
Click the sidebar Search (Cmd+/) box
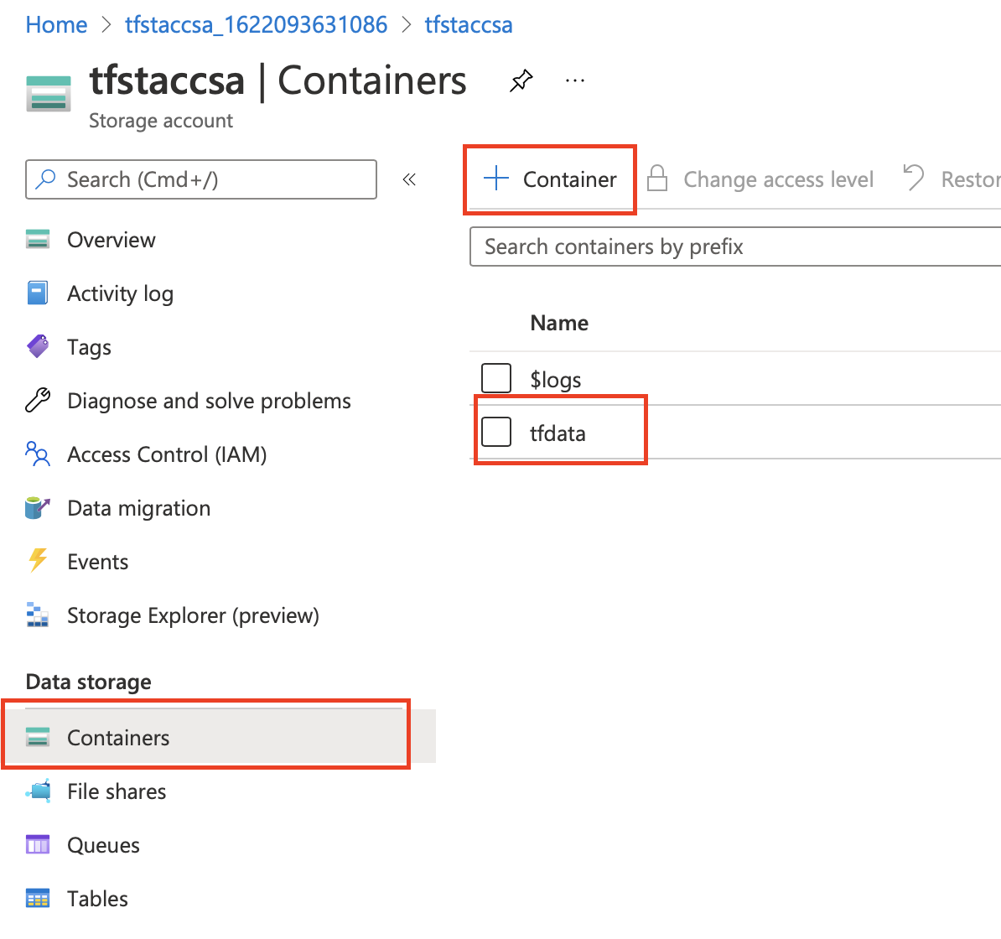point(201,179)
